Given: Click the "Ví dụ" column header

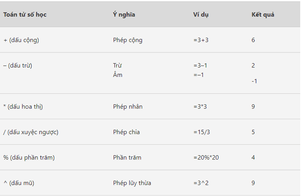Looking at the screenshot, I should [x=201, y=15].
